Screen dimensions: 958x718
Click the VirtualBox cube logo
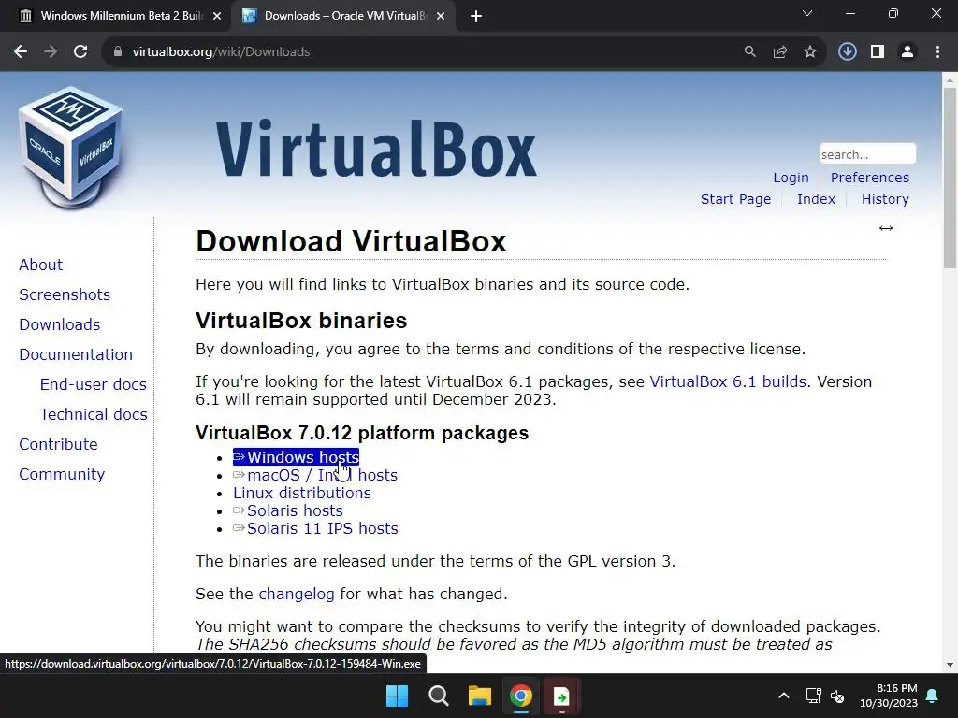click(71, 148)
